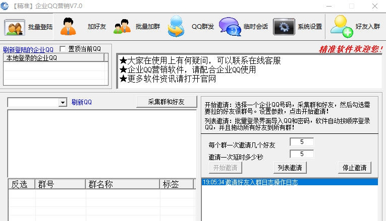Click the 列表邀请 instruction paragraph
The width and height of the screenshot is (386, 221).
coord(287,124)
